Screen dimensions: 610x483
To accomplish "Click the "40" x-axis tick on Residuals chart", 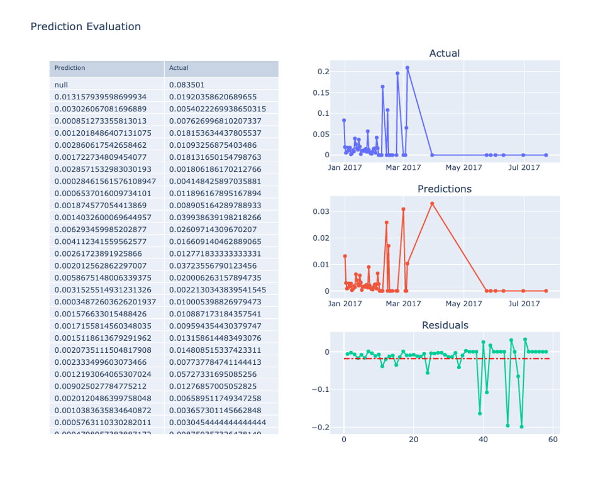I will (483, 440).
